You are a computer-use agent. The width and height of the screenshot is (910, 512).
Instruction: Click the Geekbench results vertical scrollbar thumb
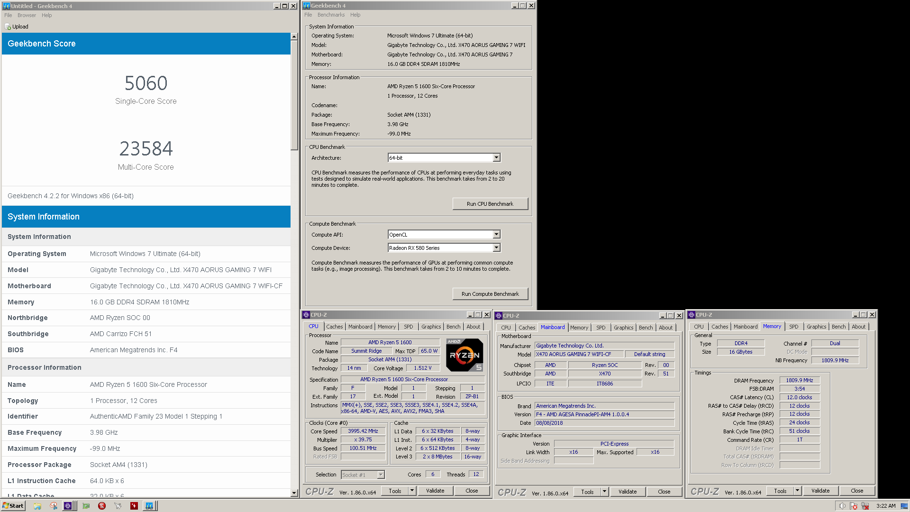(x=294, y=95)
